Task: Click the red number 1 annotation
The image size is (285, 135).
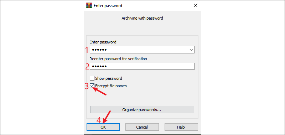Action: tap(87, 50)
